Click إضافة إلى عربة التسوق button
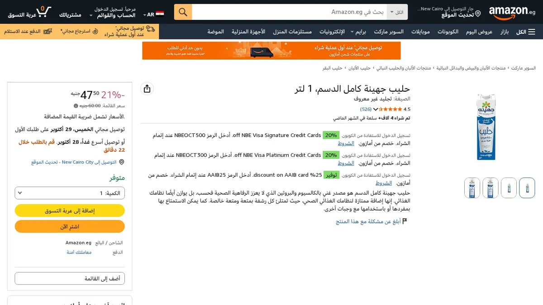Viewport: 543px width, 305px height. (x=70, y=211)
